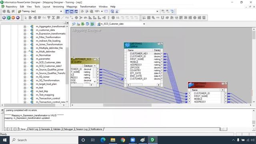
Task: Open Microsoft Edge from the taskbar
Action: (103, 140)
